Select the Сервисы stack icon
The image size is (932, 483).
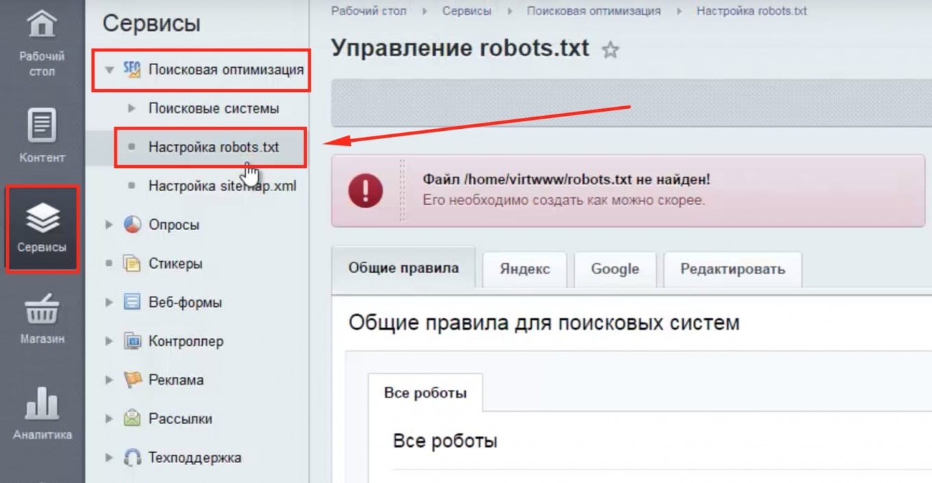(42, 218)
